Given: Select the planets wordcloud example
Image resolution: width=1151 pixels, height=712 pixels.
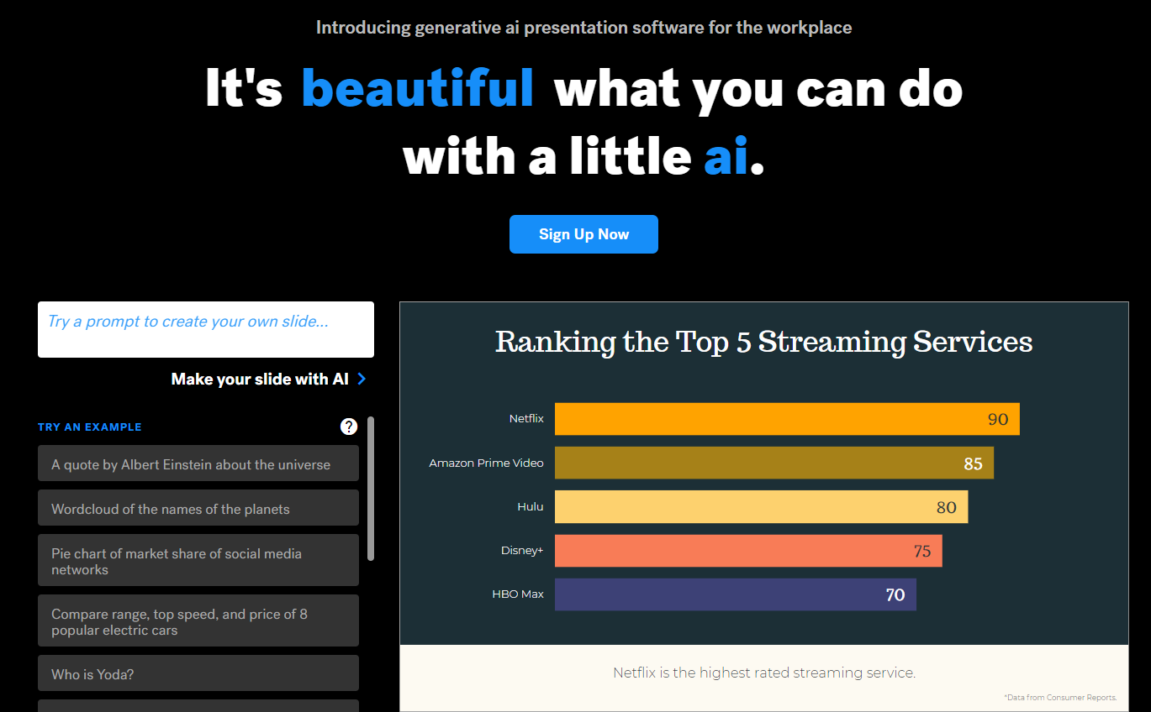Looking at the screenshot, I should pyautogui.click(x=198, y=507).
